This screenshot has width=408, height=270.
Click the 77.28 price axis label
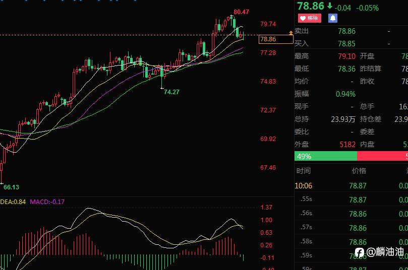[268, 53]
